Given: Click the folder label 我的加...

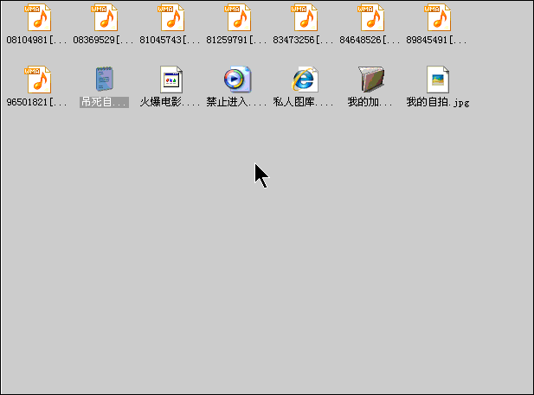Looking at the screenshot, I should coord(370,102).
